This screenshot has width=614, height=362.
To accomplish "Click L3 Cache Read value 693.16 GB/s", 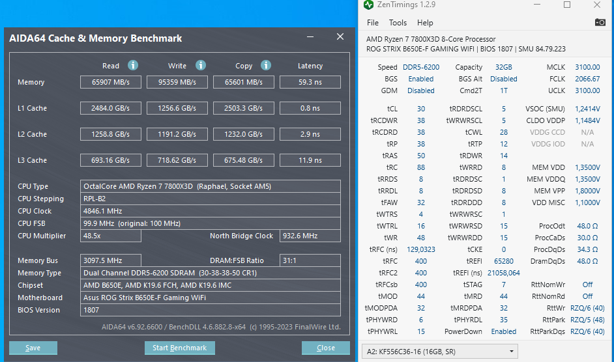I will 110,160.
